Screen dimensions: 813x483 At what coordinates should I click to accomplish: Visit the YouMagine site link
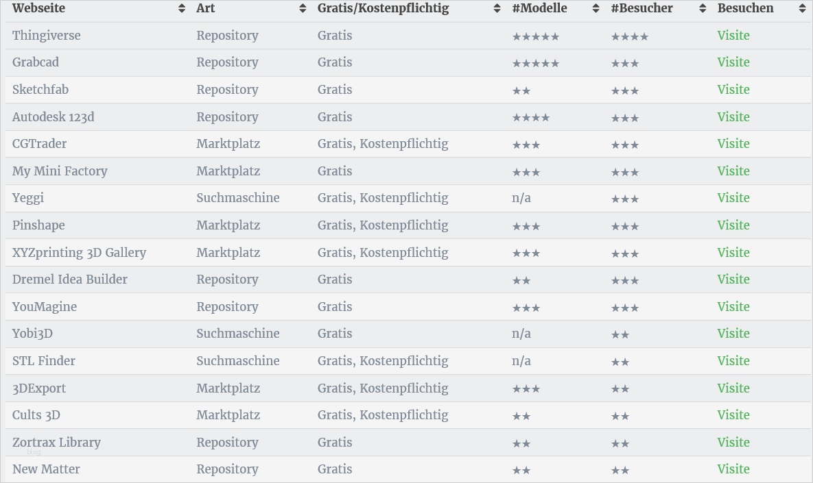pos(733,307)
